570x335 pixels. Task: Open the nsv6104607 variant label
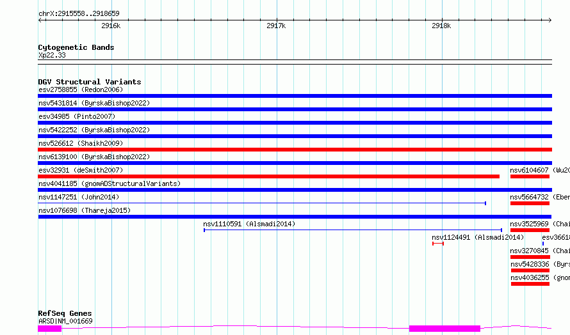(529, 170)
